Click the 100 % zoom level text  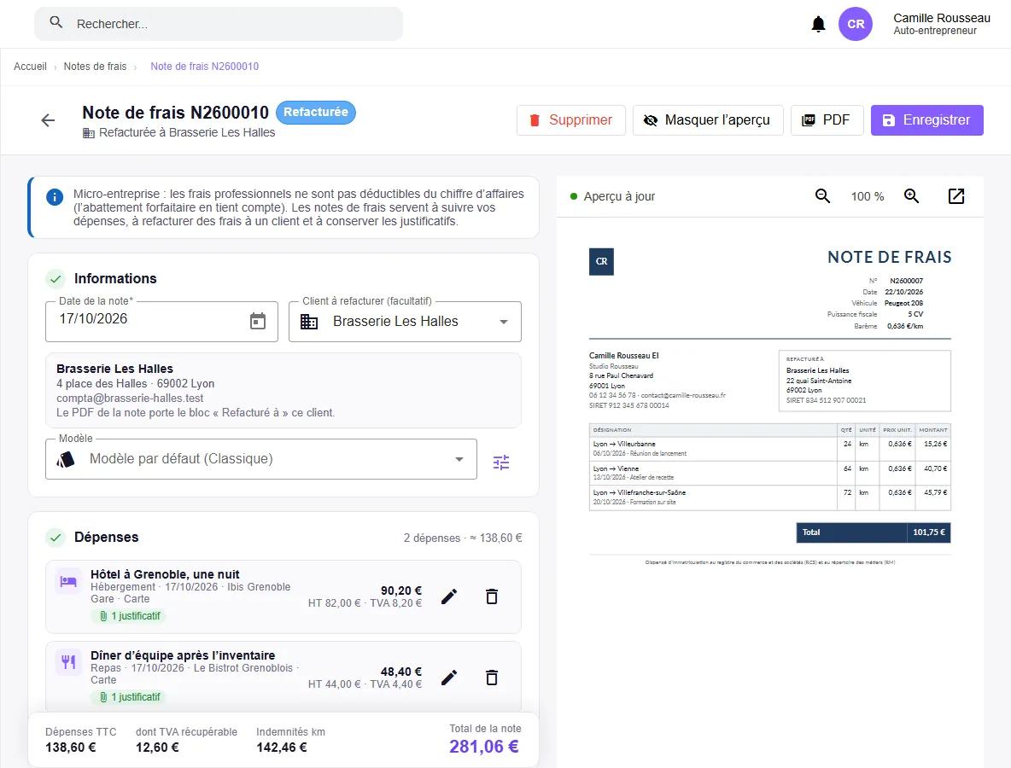pyautogui.click(x=868, y=196)
